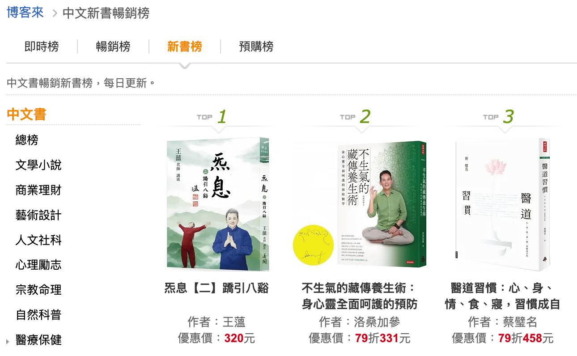Image resolution: width=577 pixels, height=356 pixels.
Task: Choose the 文學小說 category
Action: pyautogui.click(x=38, y=165)
